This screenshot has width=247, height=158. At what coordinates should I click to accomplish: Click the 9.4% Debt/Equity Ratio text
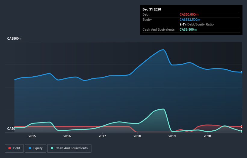coord(196,25)
